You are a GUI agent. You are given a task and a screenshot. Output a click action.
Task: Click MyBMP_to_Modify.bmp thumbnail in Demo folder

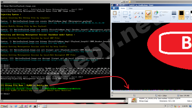(x=134, y=100)
